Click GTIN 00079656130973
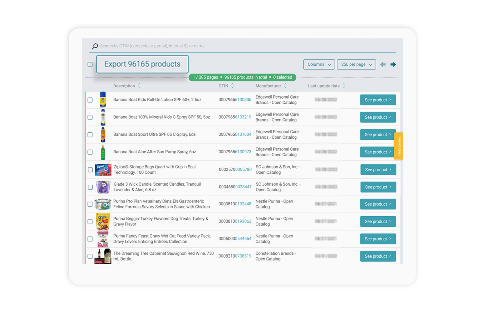 tap(235, 152)
